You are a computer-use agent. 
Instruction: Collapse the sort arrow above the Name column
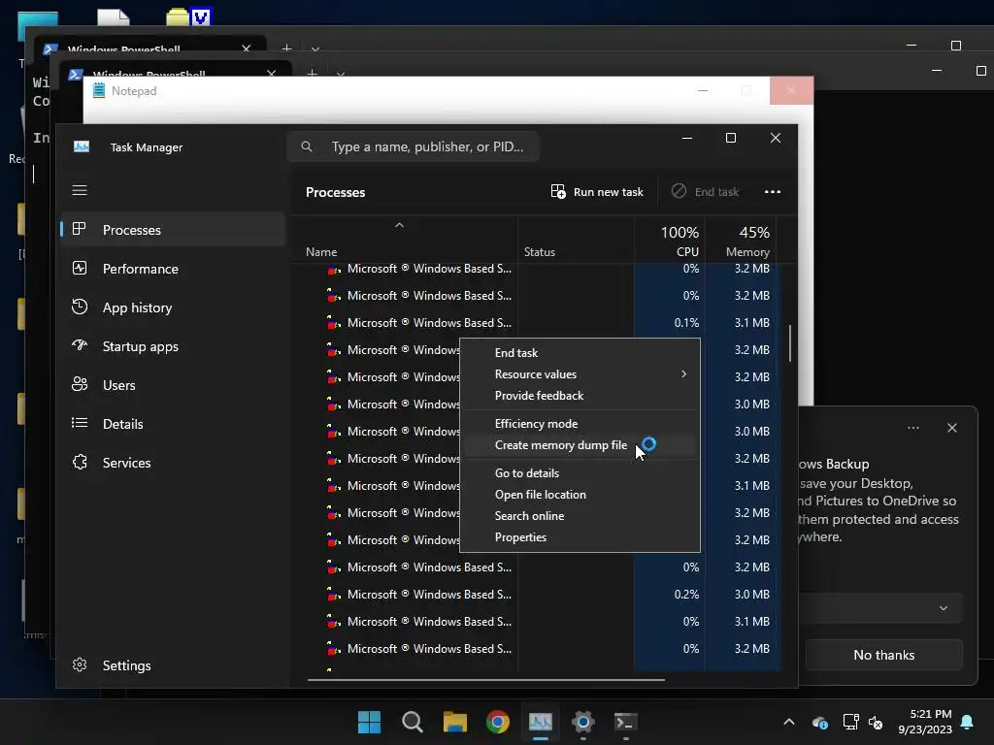[x=399, y=225]
